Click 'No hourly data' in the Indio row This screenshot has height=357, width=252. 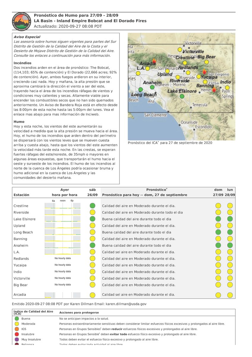pos(63,271)
